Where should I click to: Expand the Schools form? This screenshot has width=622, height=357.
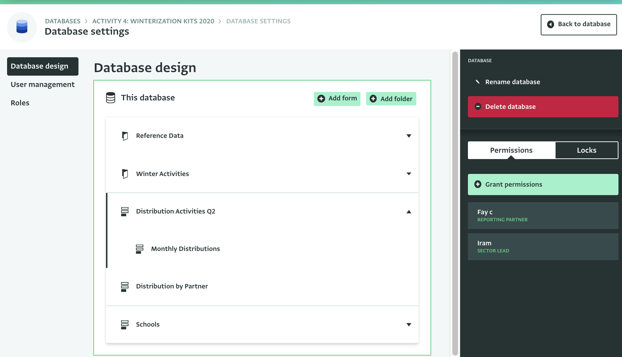(x=409, y=324)
